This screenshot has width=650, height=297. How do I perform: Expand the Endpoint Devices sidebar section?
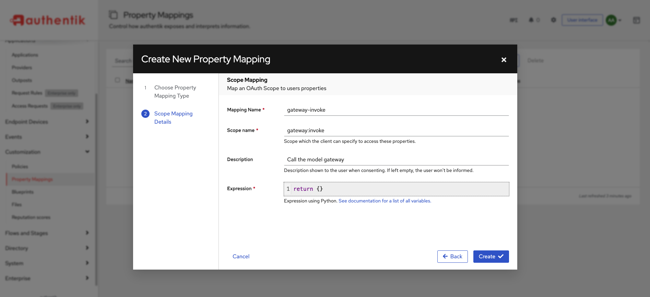[47, 122]
